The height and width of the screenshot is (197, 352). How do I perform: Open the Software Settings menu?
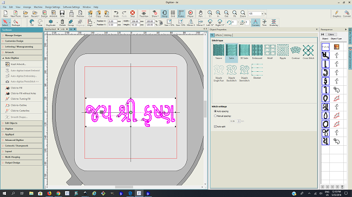[x=71, y=7]
